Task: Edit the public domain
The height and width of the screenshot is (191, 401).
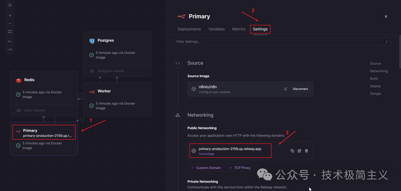Action: coord(299,151)
